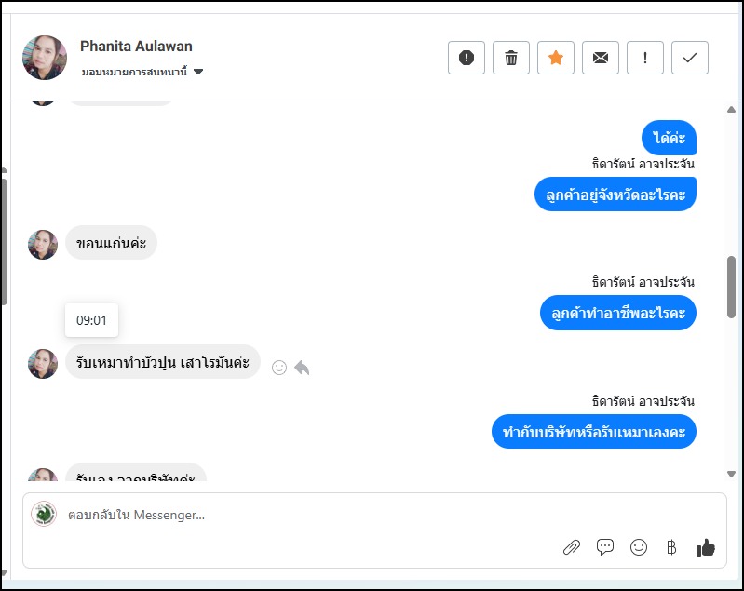Send a thumbs-up like
Viewport: 744px width, 591px height.
tap(706, 547)
